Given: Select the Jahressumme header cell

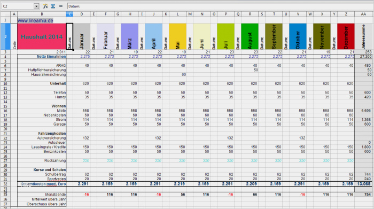Looking at the screenshot, I should coord(363,36).
